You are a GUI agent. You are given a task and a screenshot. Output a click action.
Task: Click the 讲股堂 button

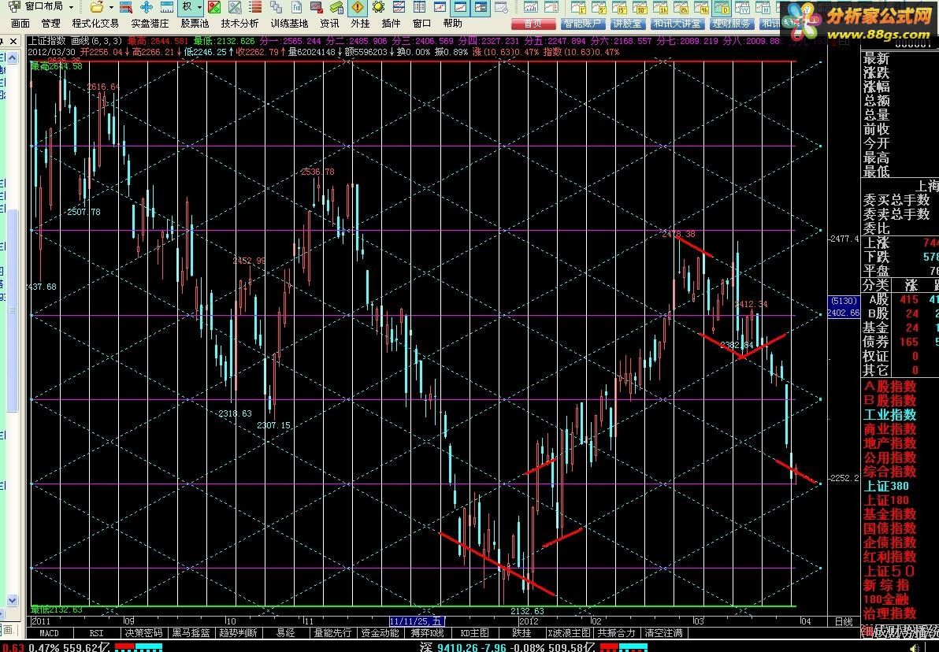tap(628, 24)
